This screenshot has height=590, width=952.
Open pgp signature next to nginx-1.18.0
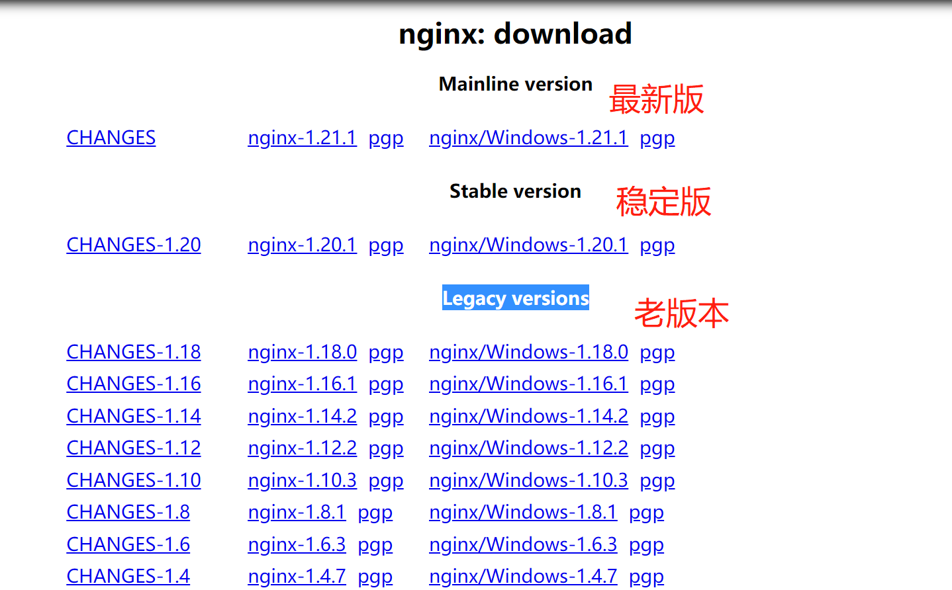[386, 352]
